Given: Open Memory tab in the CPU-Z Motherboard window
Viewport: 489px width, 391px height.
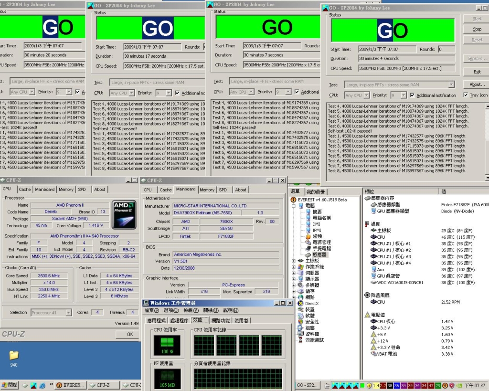Looking at the screenshot, I should click(207, 190).
